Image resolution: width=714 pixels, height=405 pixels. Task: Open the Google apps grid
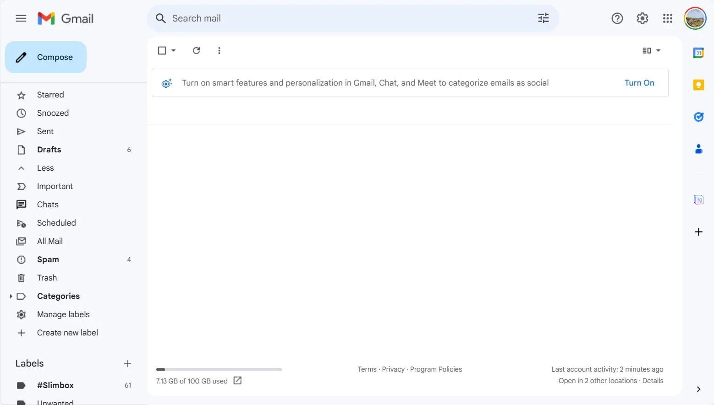coord(667,18)
